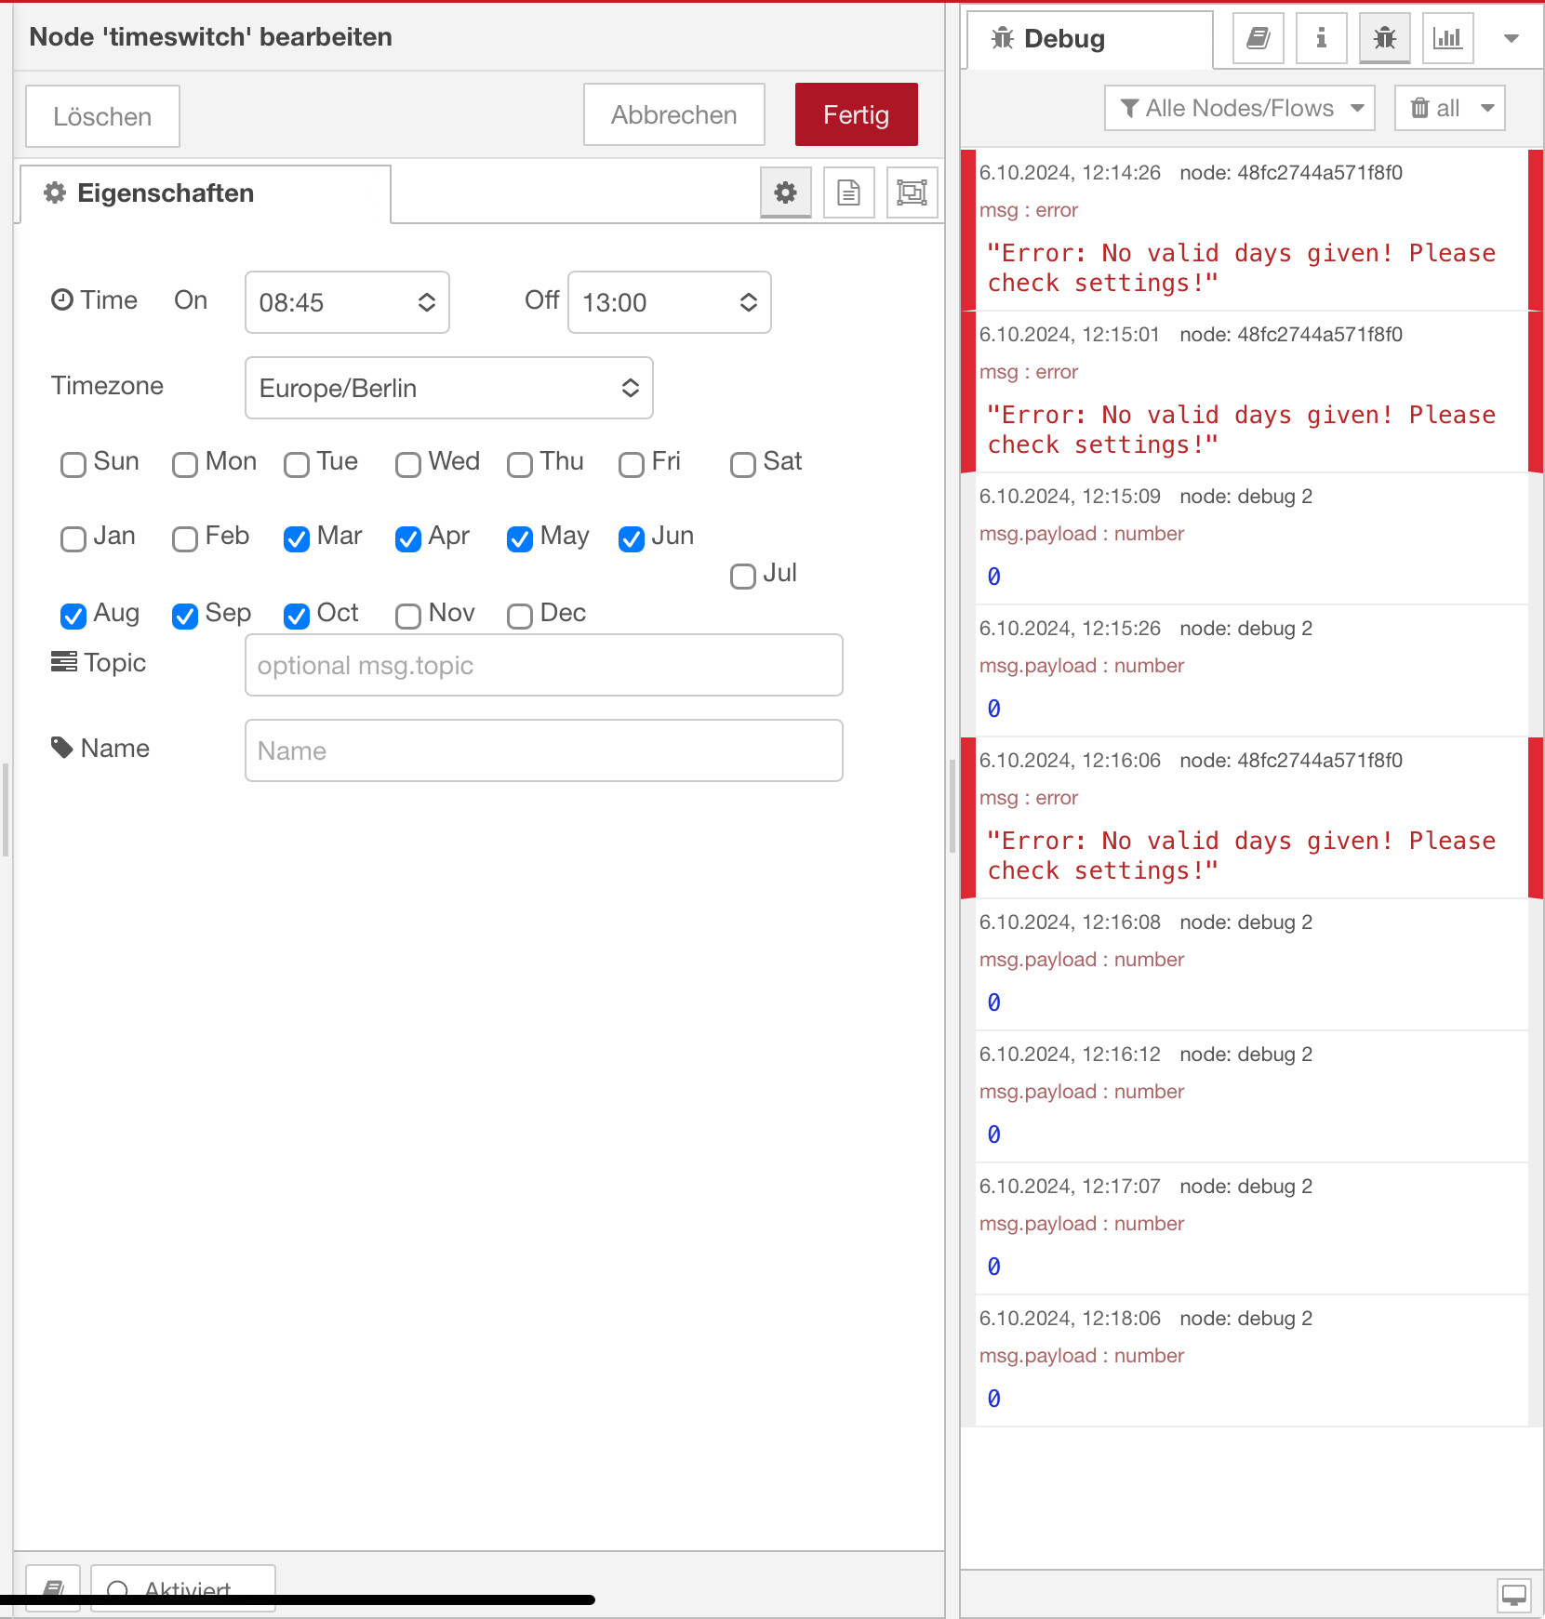Tick the Wed weekday checkbox

tap(407, 464)
